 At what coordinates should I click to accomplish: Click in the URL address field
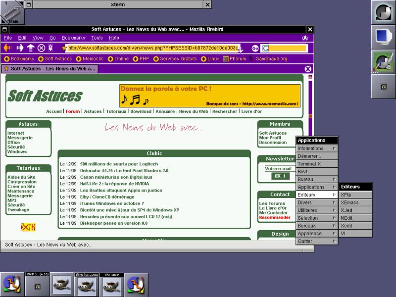pyautogui.click(x=153, y=48)
